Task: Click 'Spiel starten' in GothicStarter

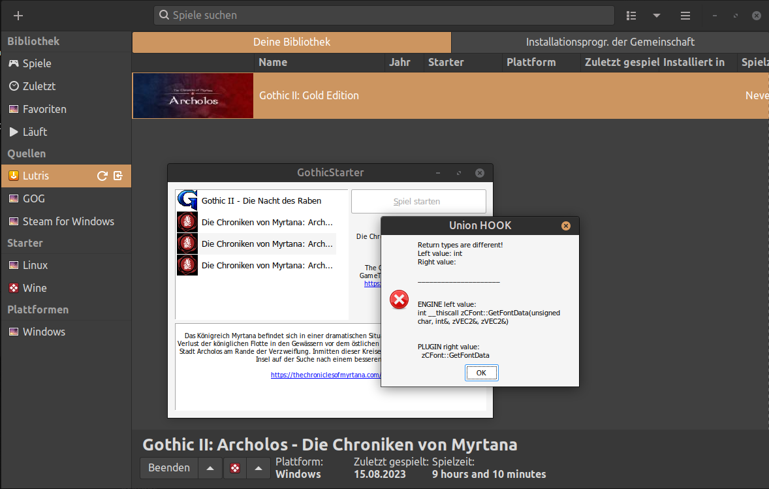Action: coord(419,202)
